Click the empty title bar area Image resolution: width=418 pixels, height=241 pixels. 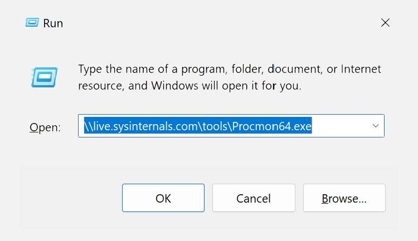pyautogui.click(x=212, y=23)
